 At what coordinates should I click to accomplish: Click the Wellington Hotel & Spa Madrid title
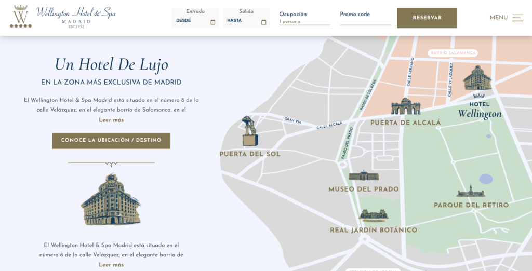(76, 16)
